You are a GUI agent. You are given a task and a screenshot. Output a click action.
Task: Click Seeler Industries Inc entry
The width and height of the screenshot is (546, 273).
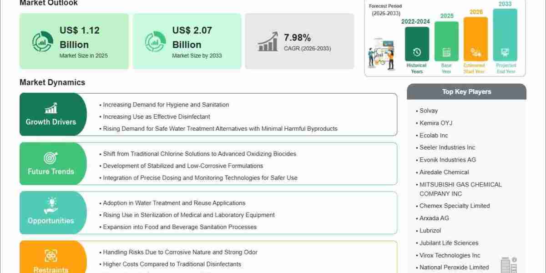pos(447,147)
